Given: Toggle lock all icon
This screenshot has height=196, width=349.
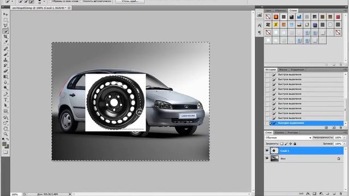Looking at the screenshot, I should click(295, 144).
